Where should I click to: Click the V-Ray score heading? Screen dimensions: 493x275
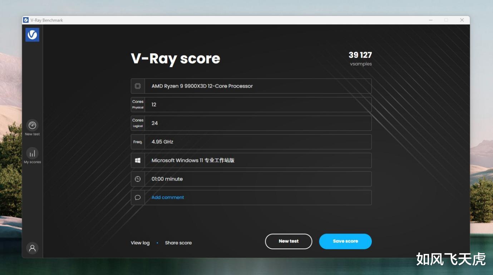click(176, 59)
